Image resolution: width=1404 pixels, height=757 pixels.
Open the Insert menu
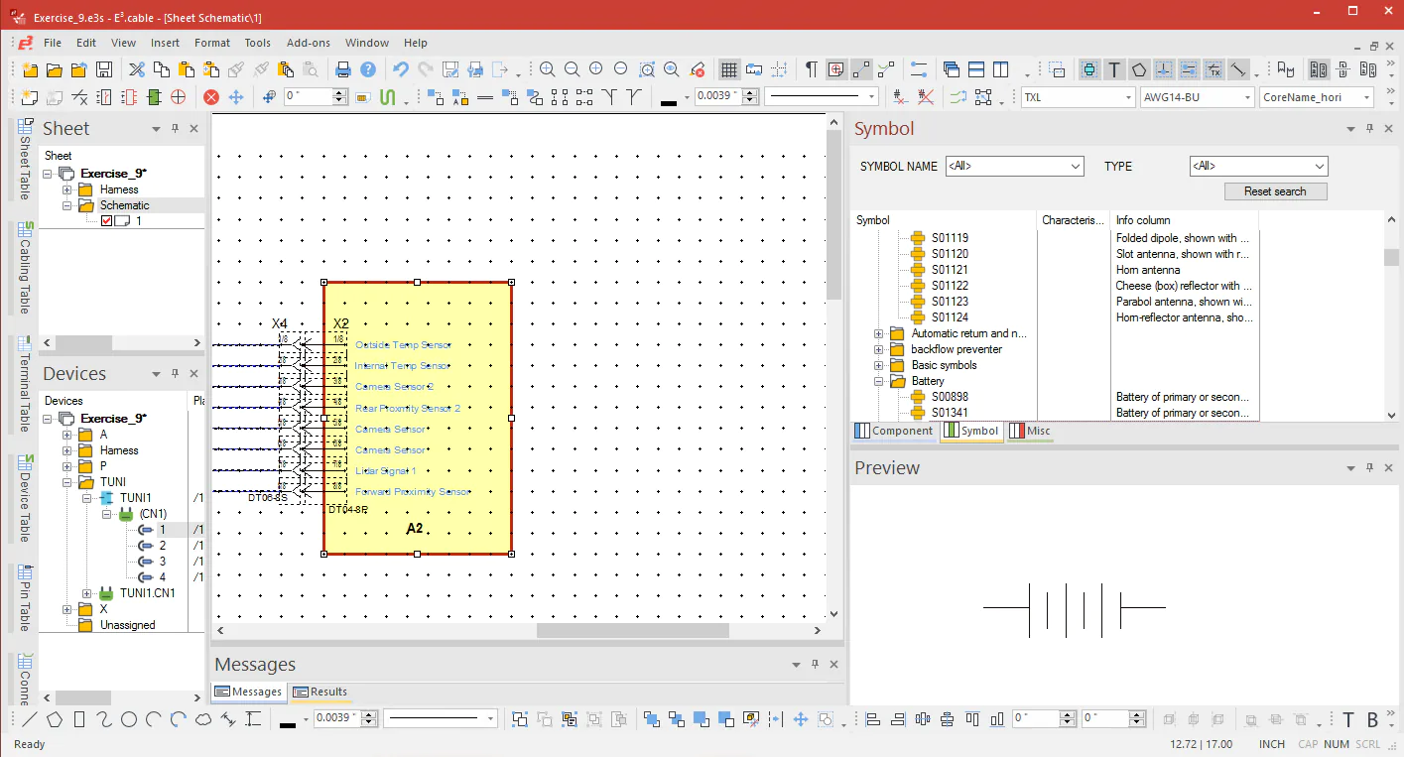(165, 43)
